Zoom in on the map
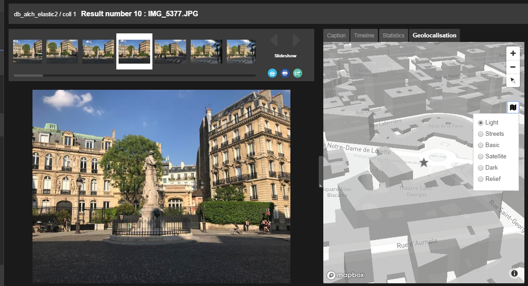The height and width of the screenshot is (286, 528). (513, 53)
